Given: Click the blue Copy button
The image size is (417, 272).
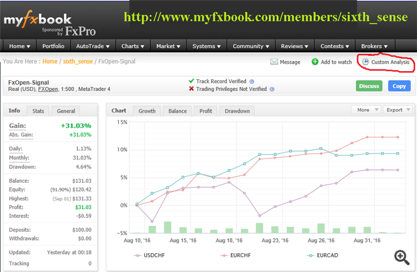Looking at the screenshot, I should coord(399,86).
